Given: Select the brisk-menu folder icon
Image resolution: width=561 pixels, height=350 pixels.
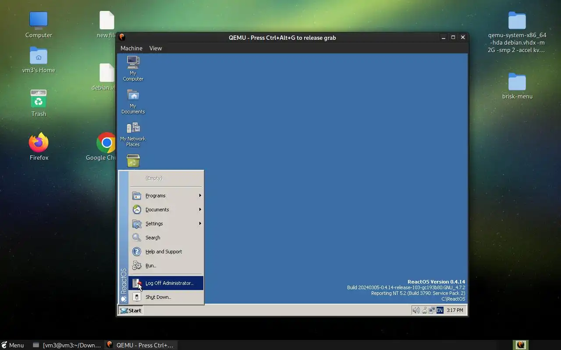Looking at the screenshot, I should point(517,82).
